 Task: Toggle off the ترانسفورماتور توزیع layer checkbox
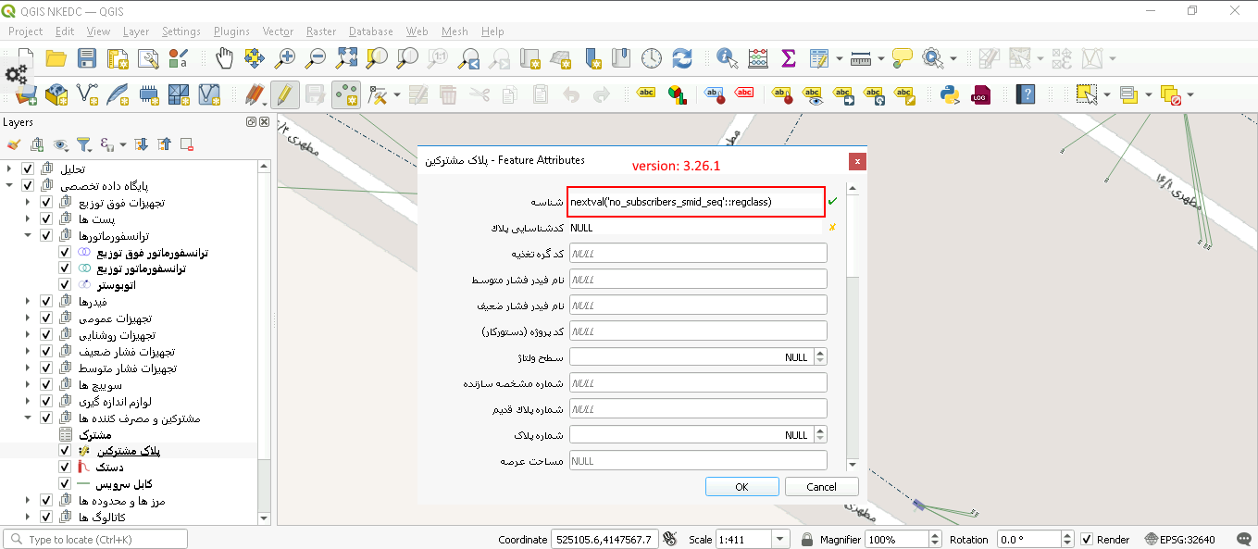65,268
